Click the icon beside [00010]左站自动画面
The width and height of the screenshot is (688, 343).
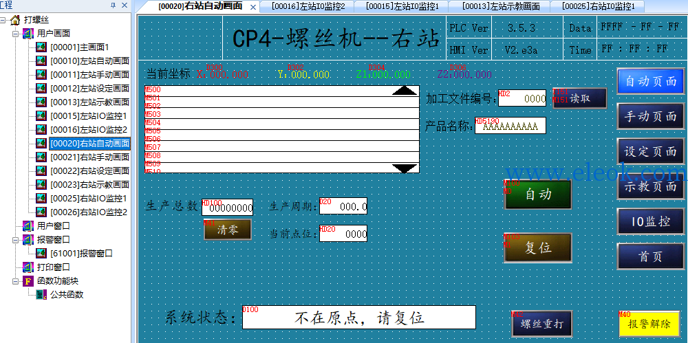(41, 60)
